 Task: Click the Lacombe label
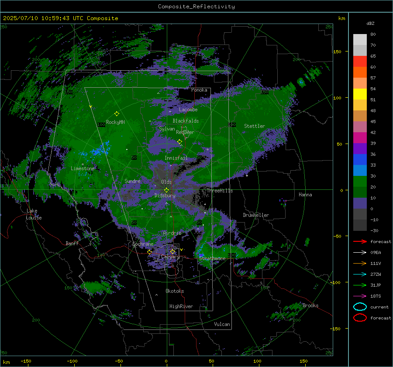click(x=188, y=110)
